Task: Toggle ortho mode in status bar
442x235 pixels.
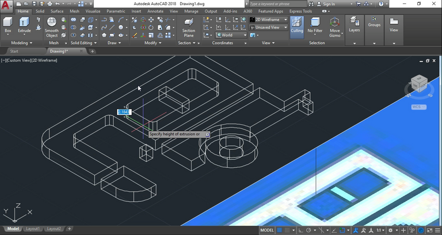Action: point(301,230)
